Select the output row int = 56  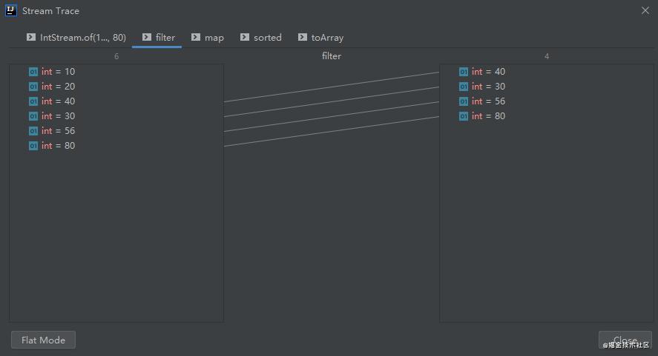(x=547, y=101)
